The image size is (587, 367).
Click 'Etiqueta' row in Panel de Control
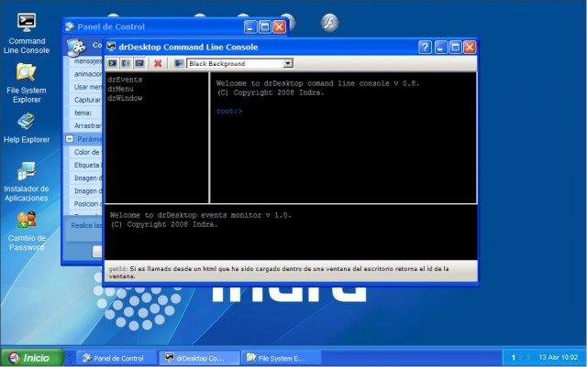[x=86, y=165]
